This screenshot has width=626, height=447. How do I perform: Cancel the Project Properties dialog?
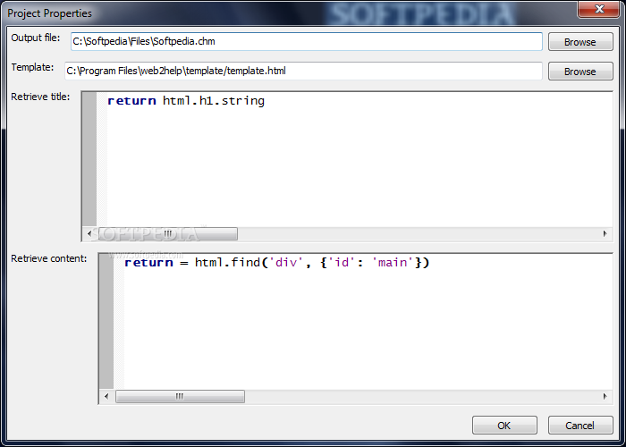580,426
